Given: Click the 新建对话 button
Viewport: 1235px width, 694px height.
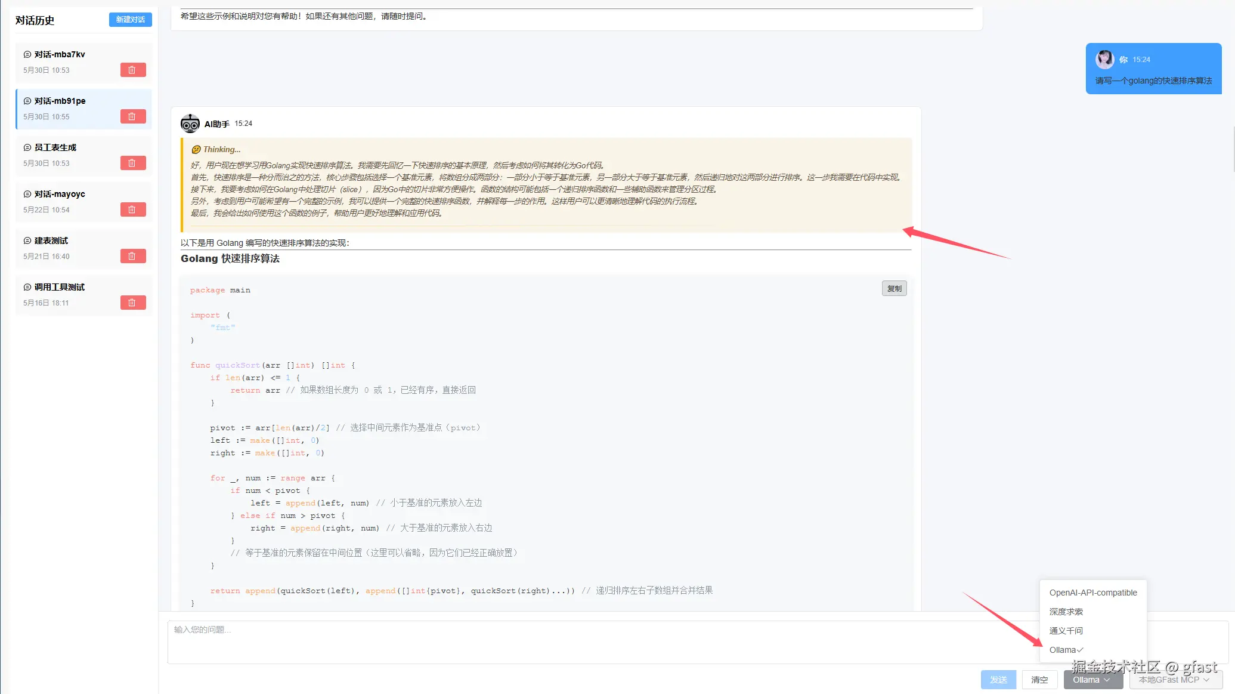Looking at the screenshot, I should point(130,20).
